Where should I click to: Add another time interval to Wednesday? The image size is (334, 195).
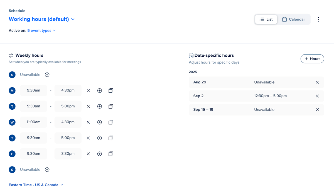coord(99,122)
